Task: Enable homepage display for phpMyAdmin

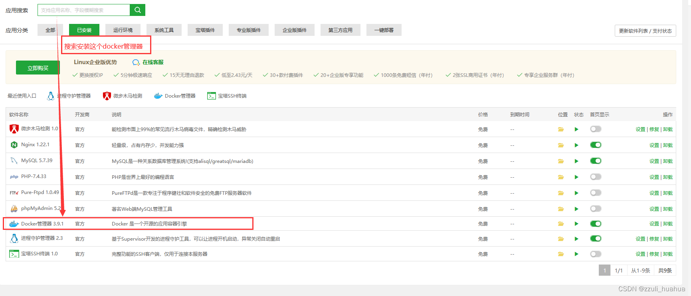Action: point(596,209)
